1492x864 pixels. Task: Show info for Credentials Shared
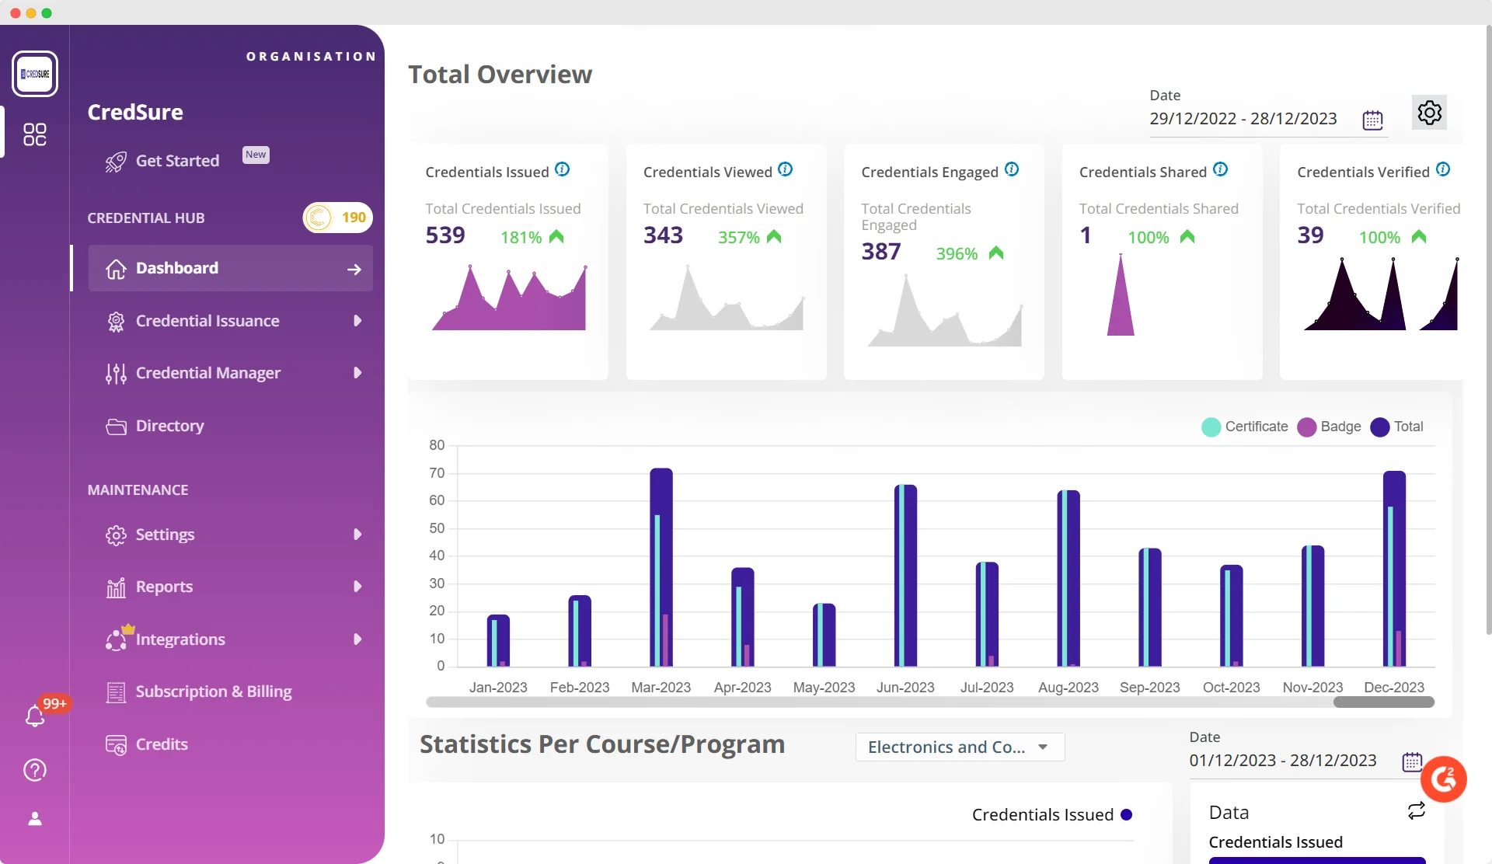click(1221, 169)
